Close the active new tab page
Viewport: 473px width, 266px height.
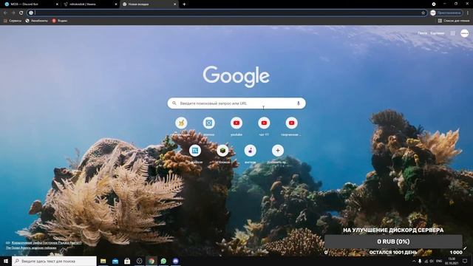pyautogui.click(x=174, y=4)
